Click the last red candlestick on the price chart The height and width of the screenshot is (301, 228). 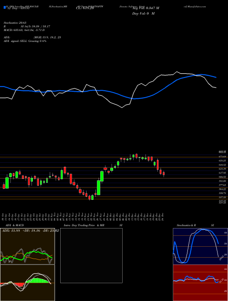164,174
